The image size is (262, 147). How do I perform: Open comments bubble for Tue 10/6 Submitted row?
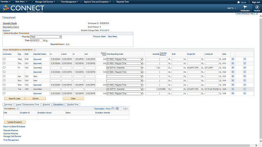point(4,89)
